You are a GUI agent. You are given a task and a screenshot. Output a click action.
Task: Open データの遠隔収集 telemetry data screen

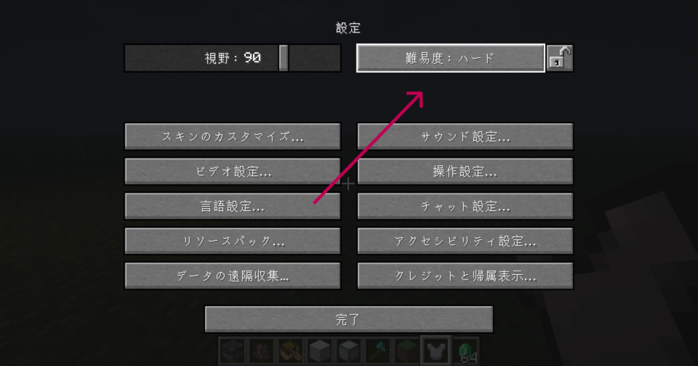pyautogui.click(x=232, y=276)
